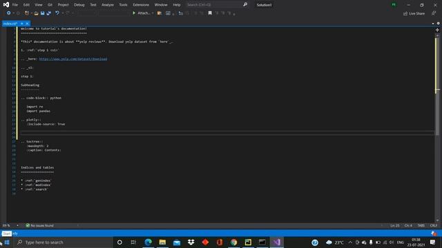Open the Help menu
This screenshot has height=248, width=442.
pyautogui.click(x=177, y=5)
